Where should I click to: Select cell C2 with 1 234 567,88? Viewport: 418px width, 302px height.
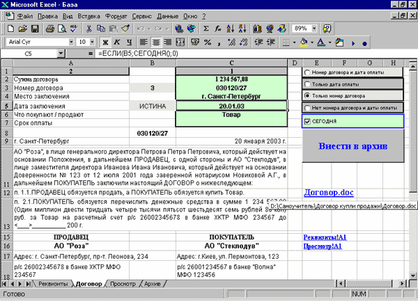pos(231,79)
